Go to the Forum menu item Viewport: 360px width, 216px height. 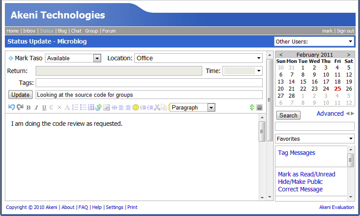click(109, 31)
